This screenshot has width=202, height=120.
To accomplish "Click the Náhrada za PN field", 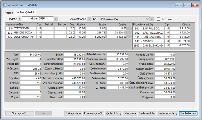I will coord(165,55).
